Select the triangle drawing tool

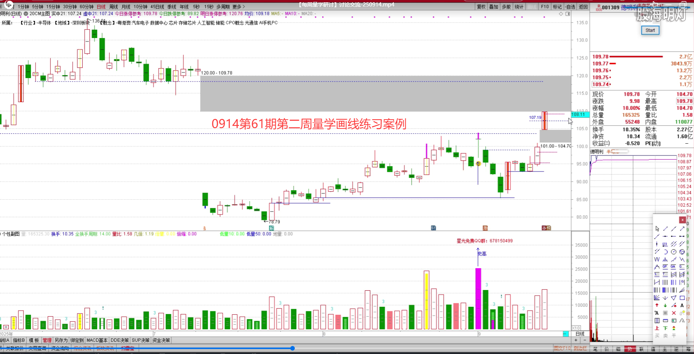673,298
